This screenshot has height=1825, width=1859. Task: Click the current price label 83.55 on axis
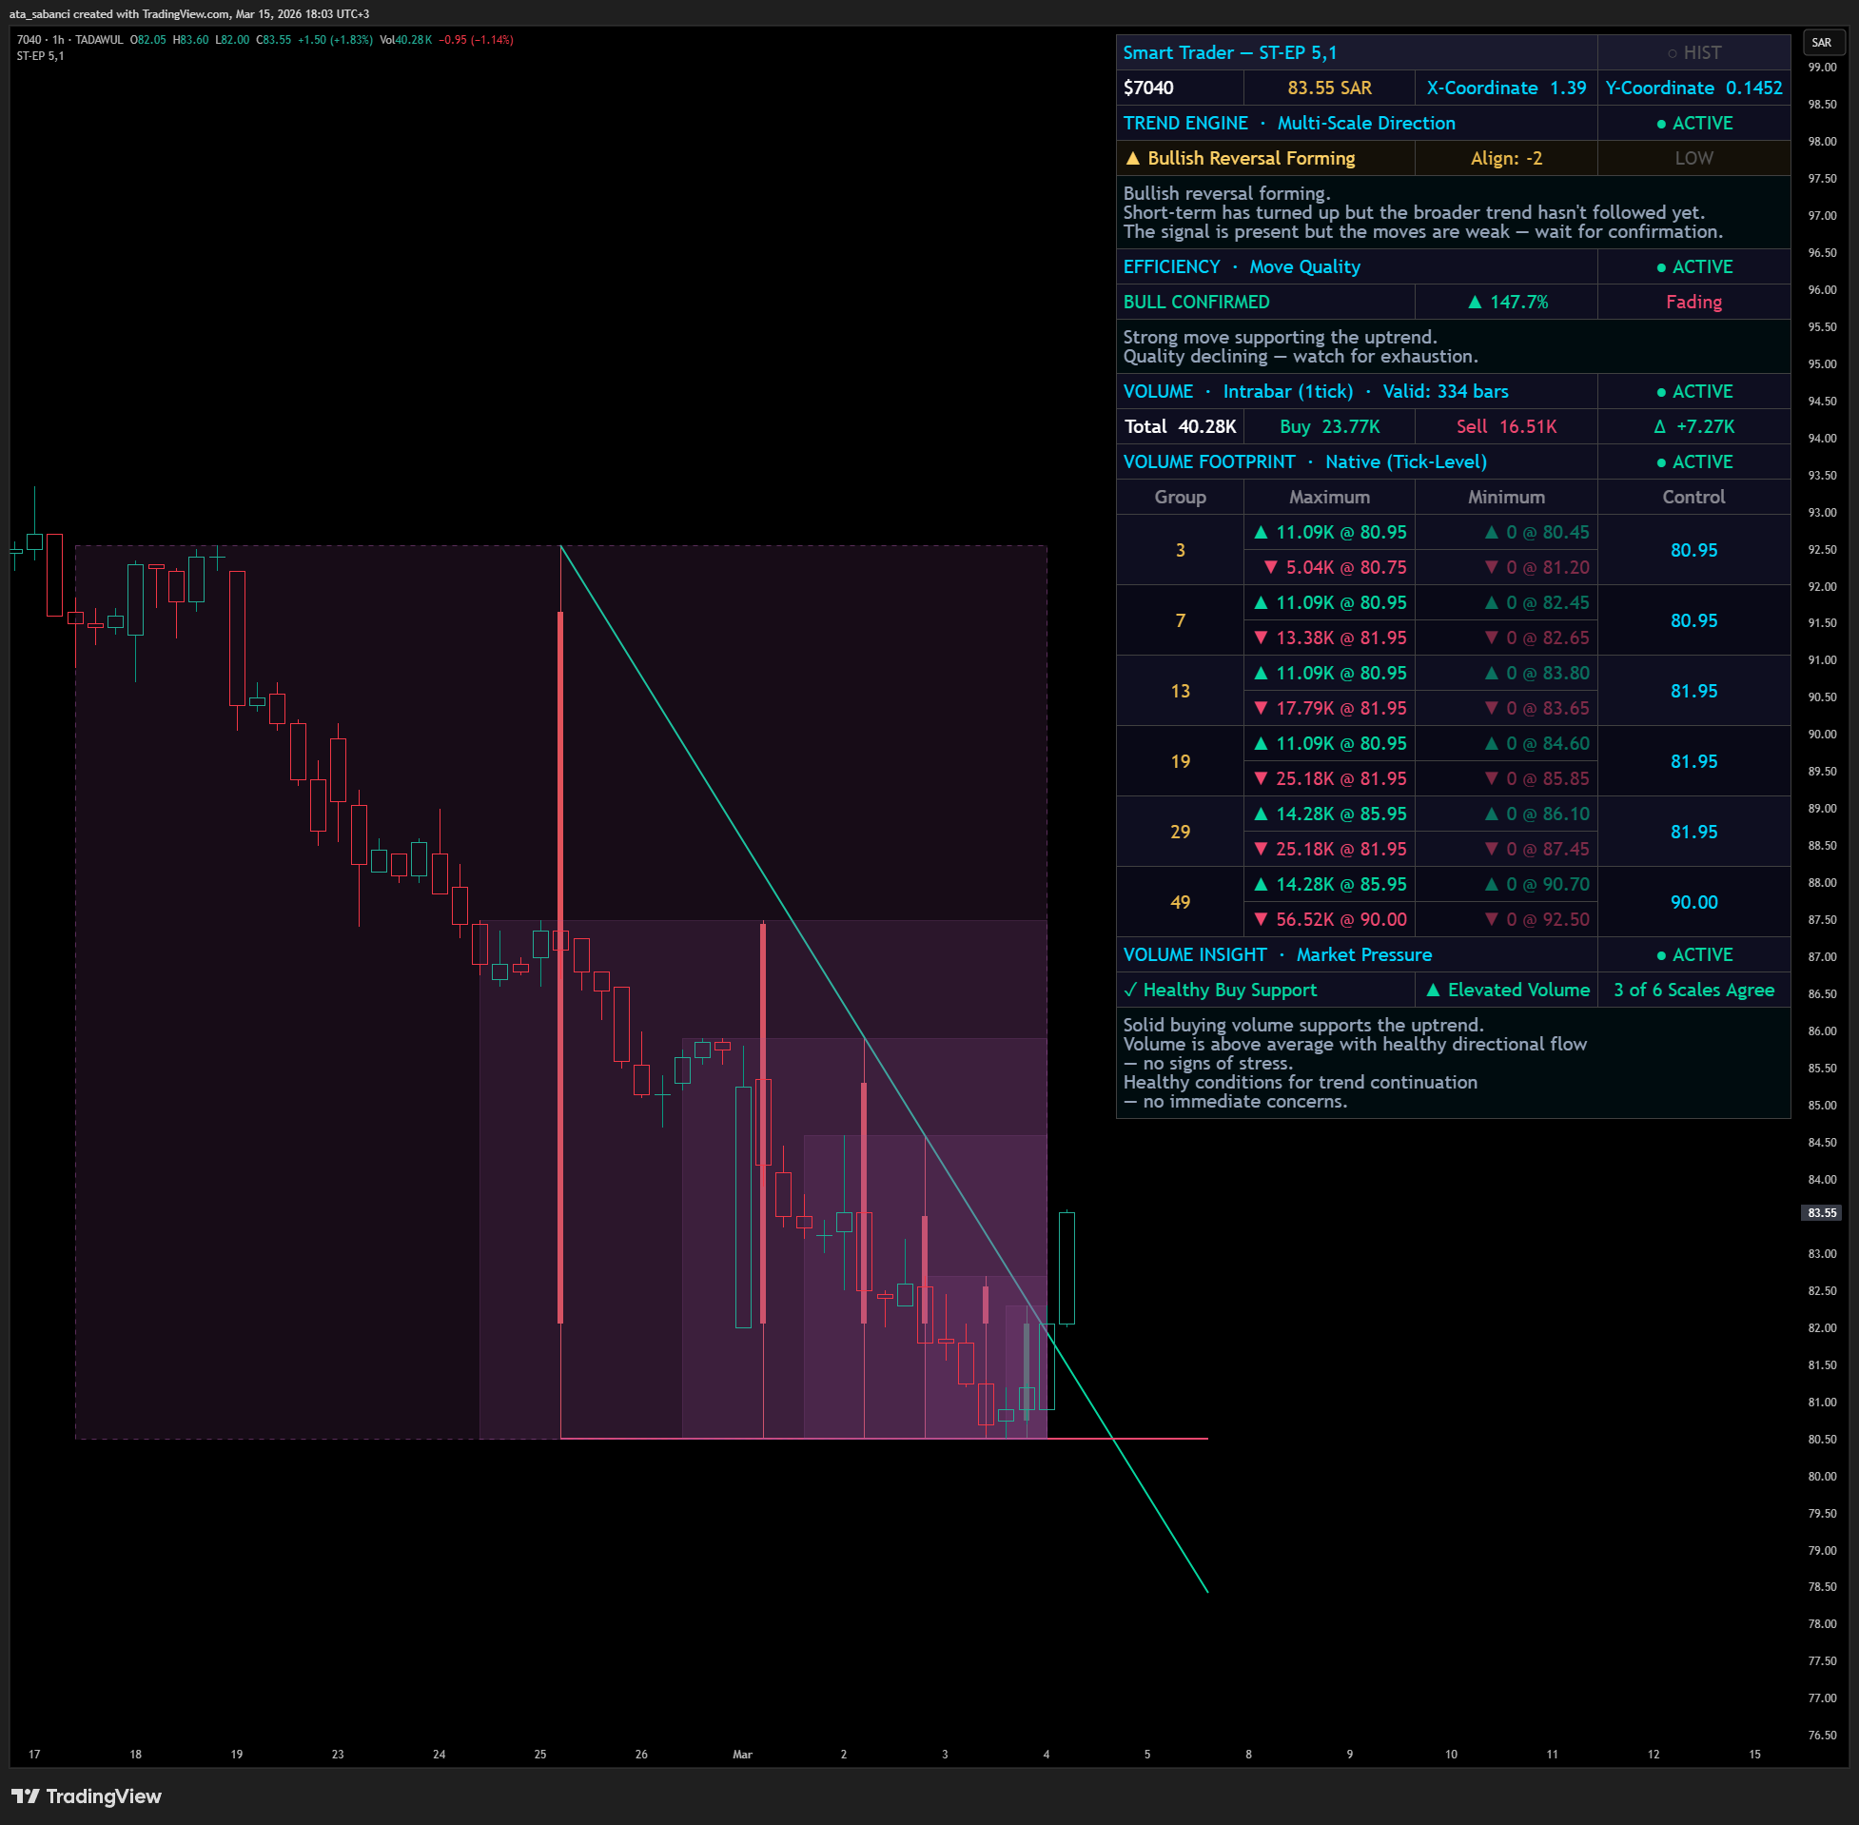click(1822, 1212)
